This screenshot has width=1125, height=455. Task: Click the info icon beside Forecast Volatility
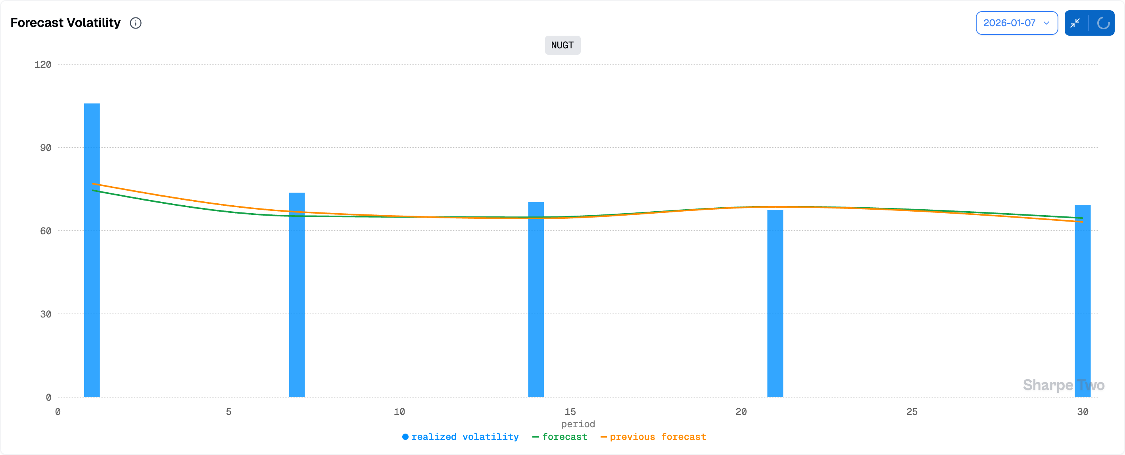136,23
